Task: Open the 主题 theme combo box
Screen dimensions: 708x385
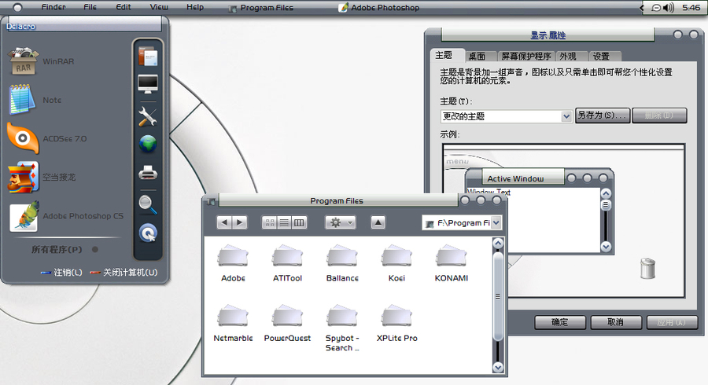Action: [507, 116]
